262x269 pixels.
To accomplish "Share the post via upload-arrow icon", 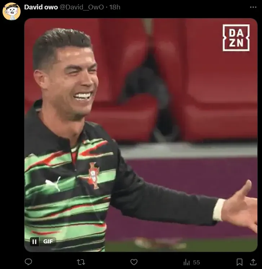I will (253, 262).
